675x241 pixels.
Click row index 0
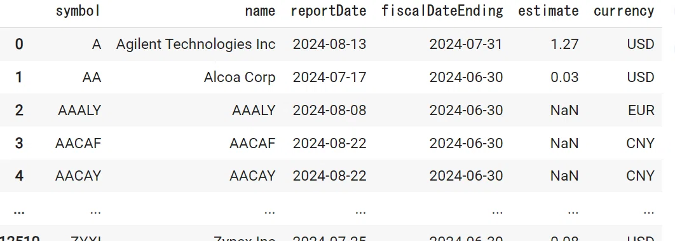click(19, 45)
